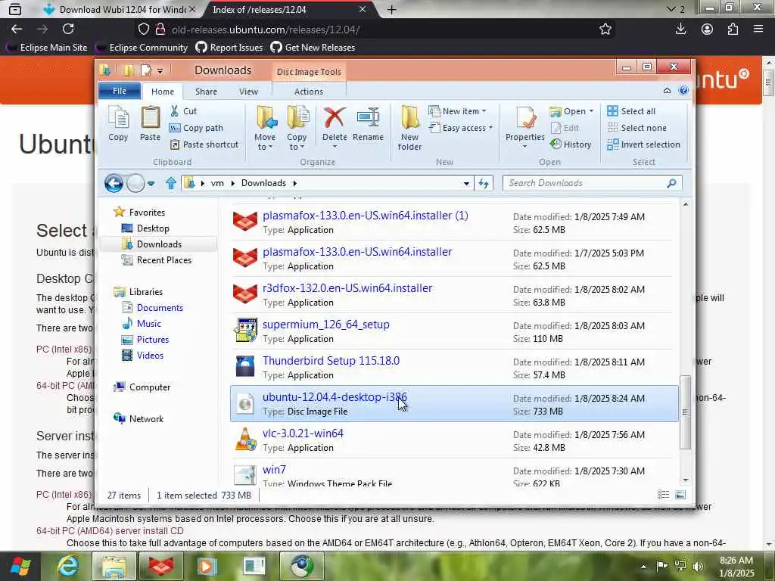Open Windows Start menu
The width and height of the screenshot is (775, 581).
point(20,566)
